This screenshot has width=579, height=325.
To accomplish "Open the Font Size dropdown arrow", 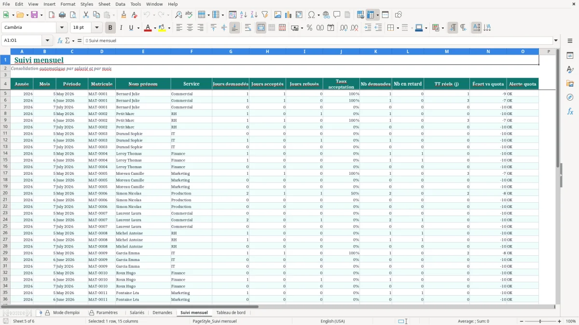I will point(97,28).
